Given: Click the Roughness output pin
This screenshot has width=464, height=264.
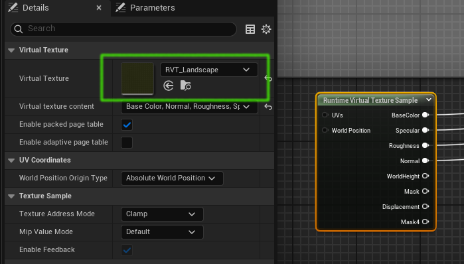Looking at the screenshot, I should [425, 145].
